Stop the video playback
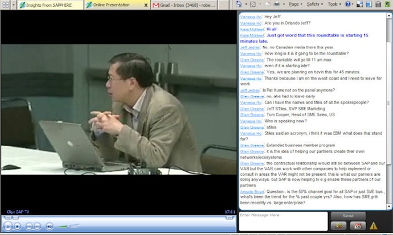The image size is (393, 235). [18, 226]
